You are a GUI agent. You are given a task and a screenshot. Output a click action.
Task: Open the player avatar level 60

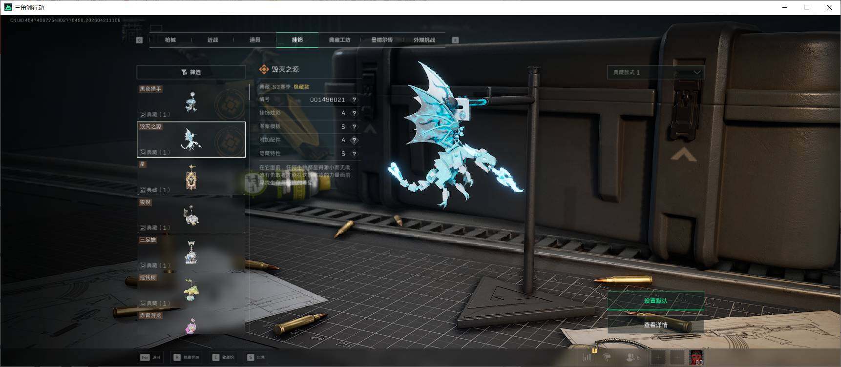696,358
